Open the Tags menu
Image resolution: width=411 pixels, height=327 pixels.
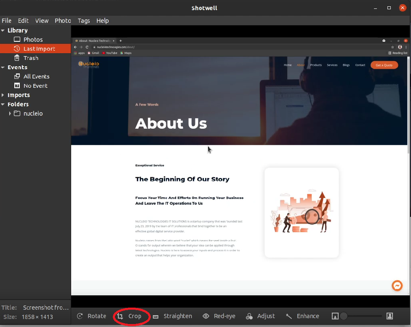pos(84,21)
